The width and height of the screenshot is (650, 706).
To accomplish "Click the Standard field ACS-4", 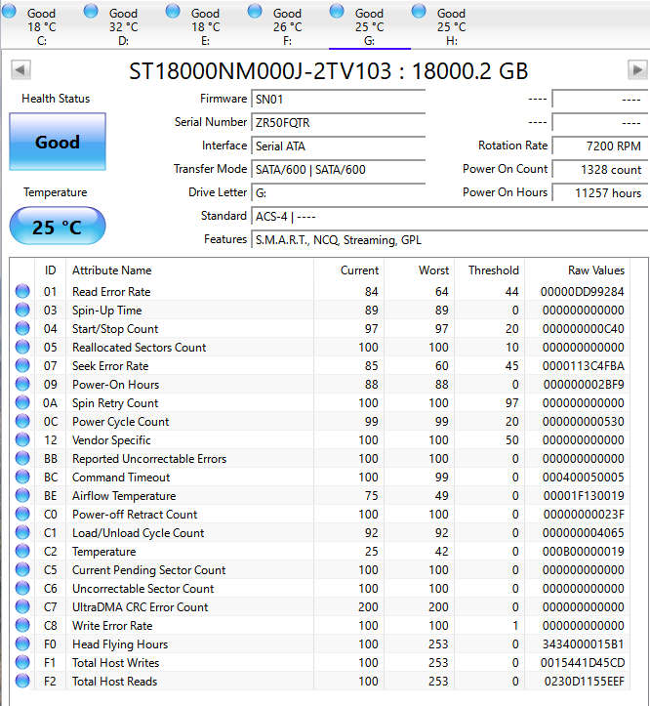I will point(449,216).
